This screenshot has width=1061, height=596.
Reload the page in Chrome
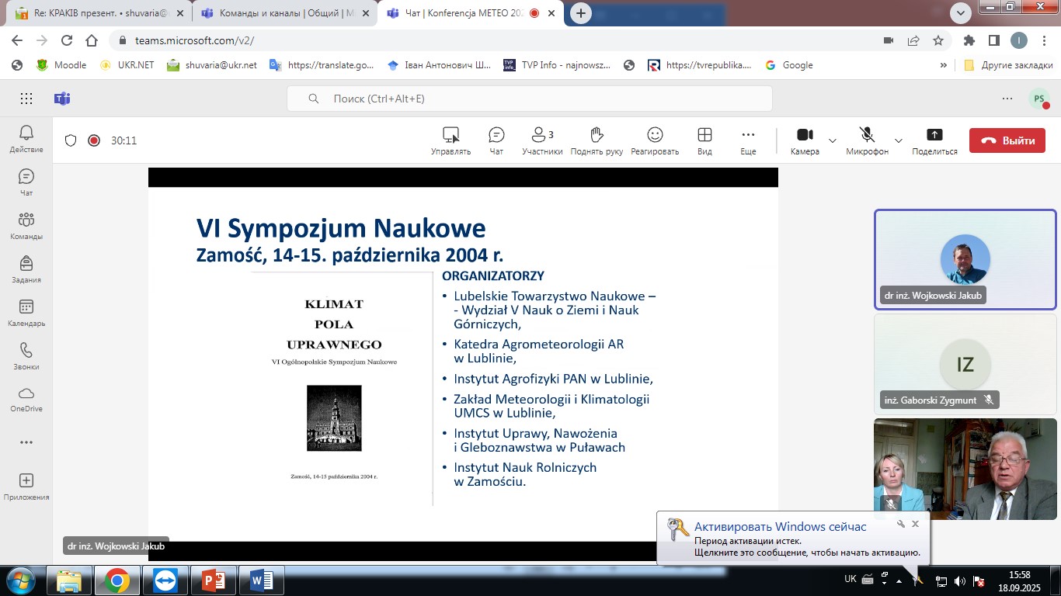67,41
